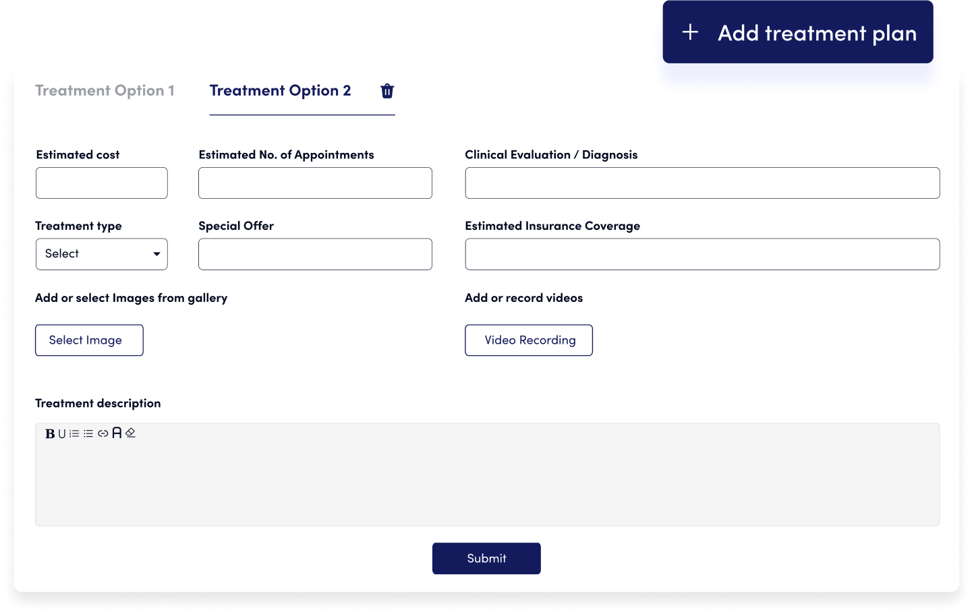The width and height of the screenshot is (972, 614).
Task: Insert bulleted list in treatment description
Action: click(88, 433)
